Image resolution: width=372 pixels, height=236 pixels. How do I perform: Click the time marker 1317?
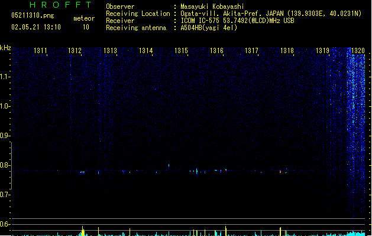pyautogui.click(x=251, y=51)
